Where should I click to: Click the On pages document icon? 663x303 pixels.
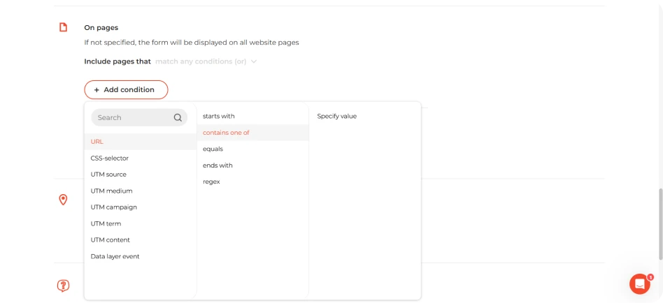[x=63, y=27]
